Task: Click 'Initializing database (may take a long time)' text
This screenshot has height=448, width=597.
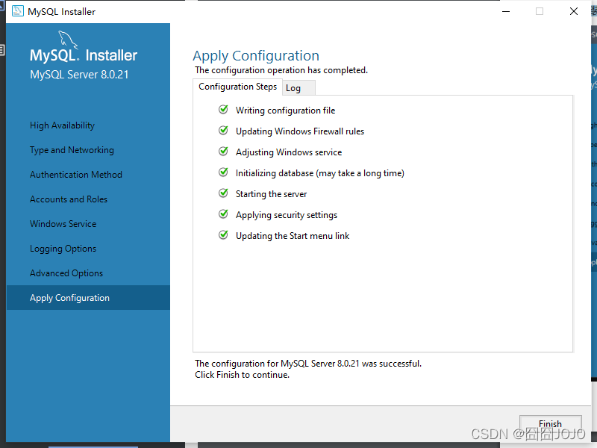Action: 320,173
